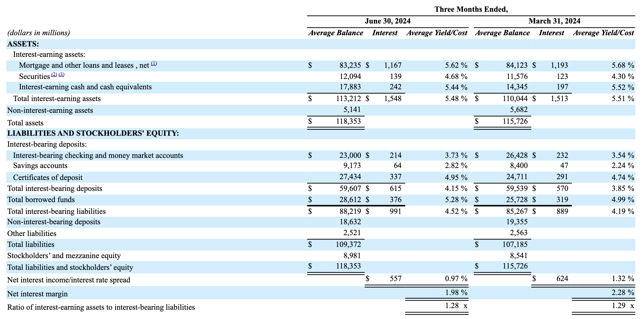Click the 'ASSETS:' section heading
The height and width of the screenshot is (319, 644).
(23, 44)
